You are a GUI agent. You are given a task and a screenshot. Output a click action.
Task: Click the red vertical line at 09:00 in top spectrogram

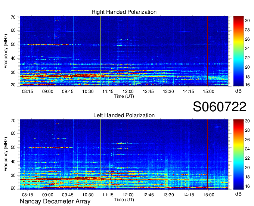47,51
